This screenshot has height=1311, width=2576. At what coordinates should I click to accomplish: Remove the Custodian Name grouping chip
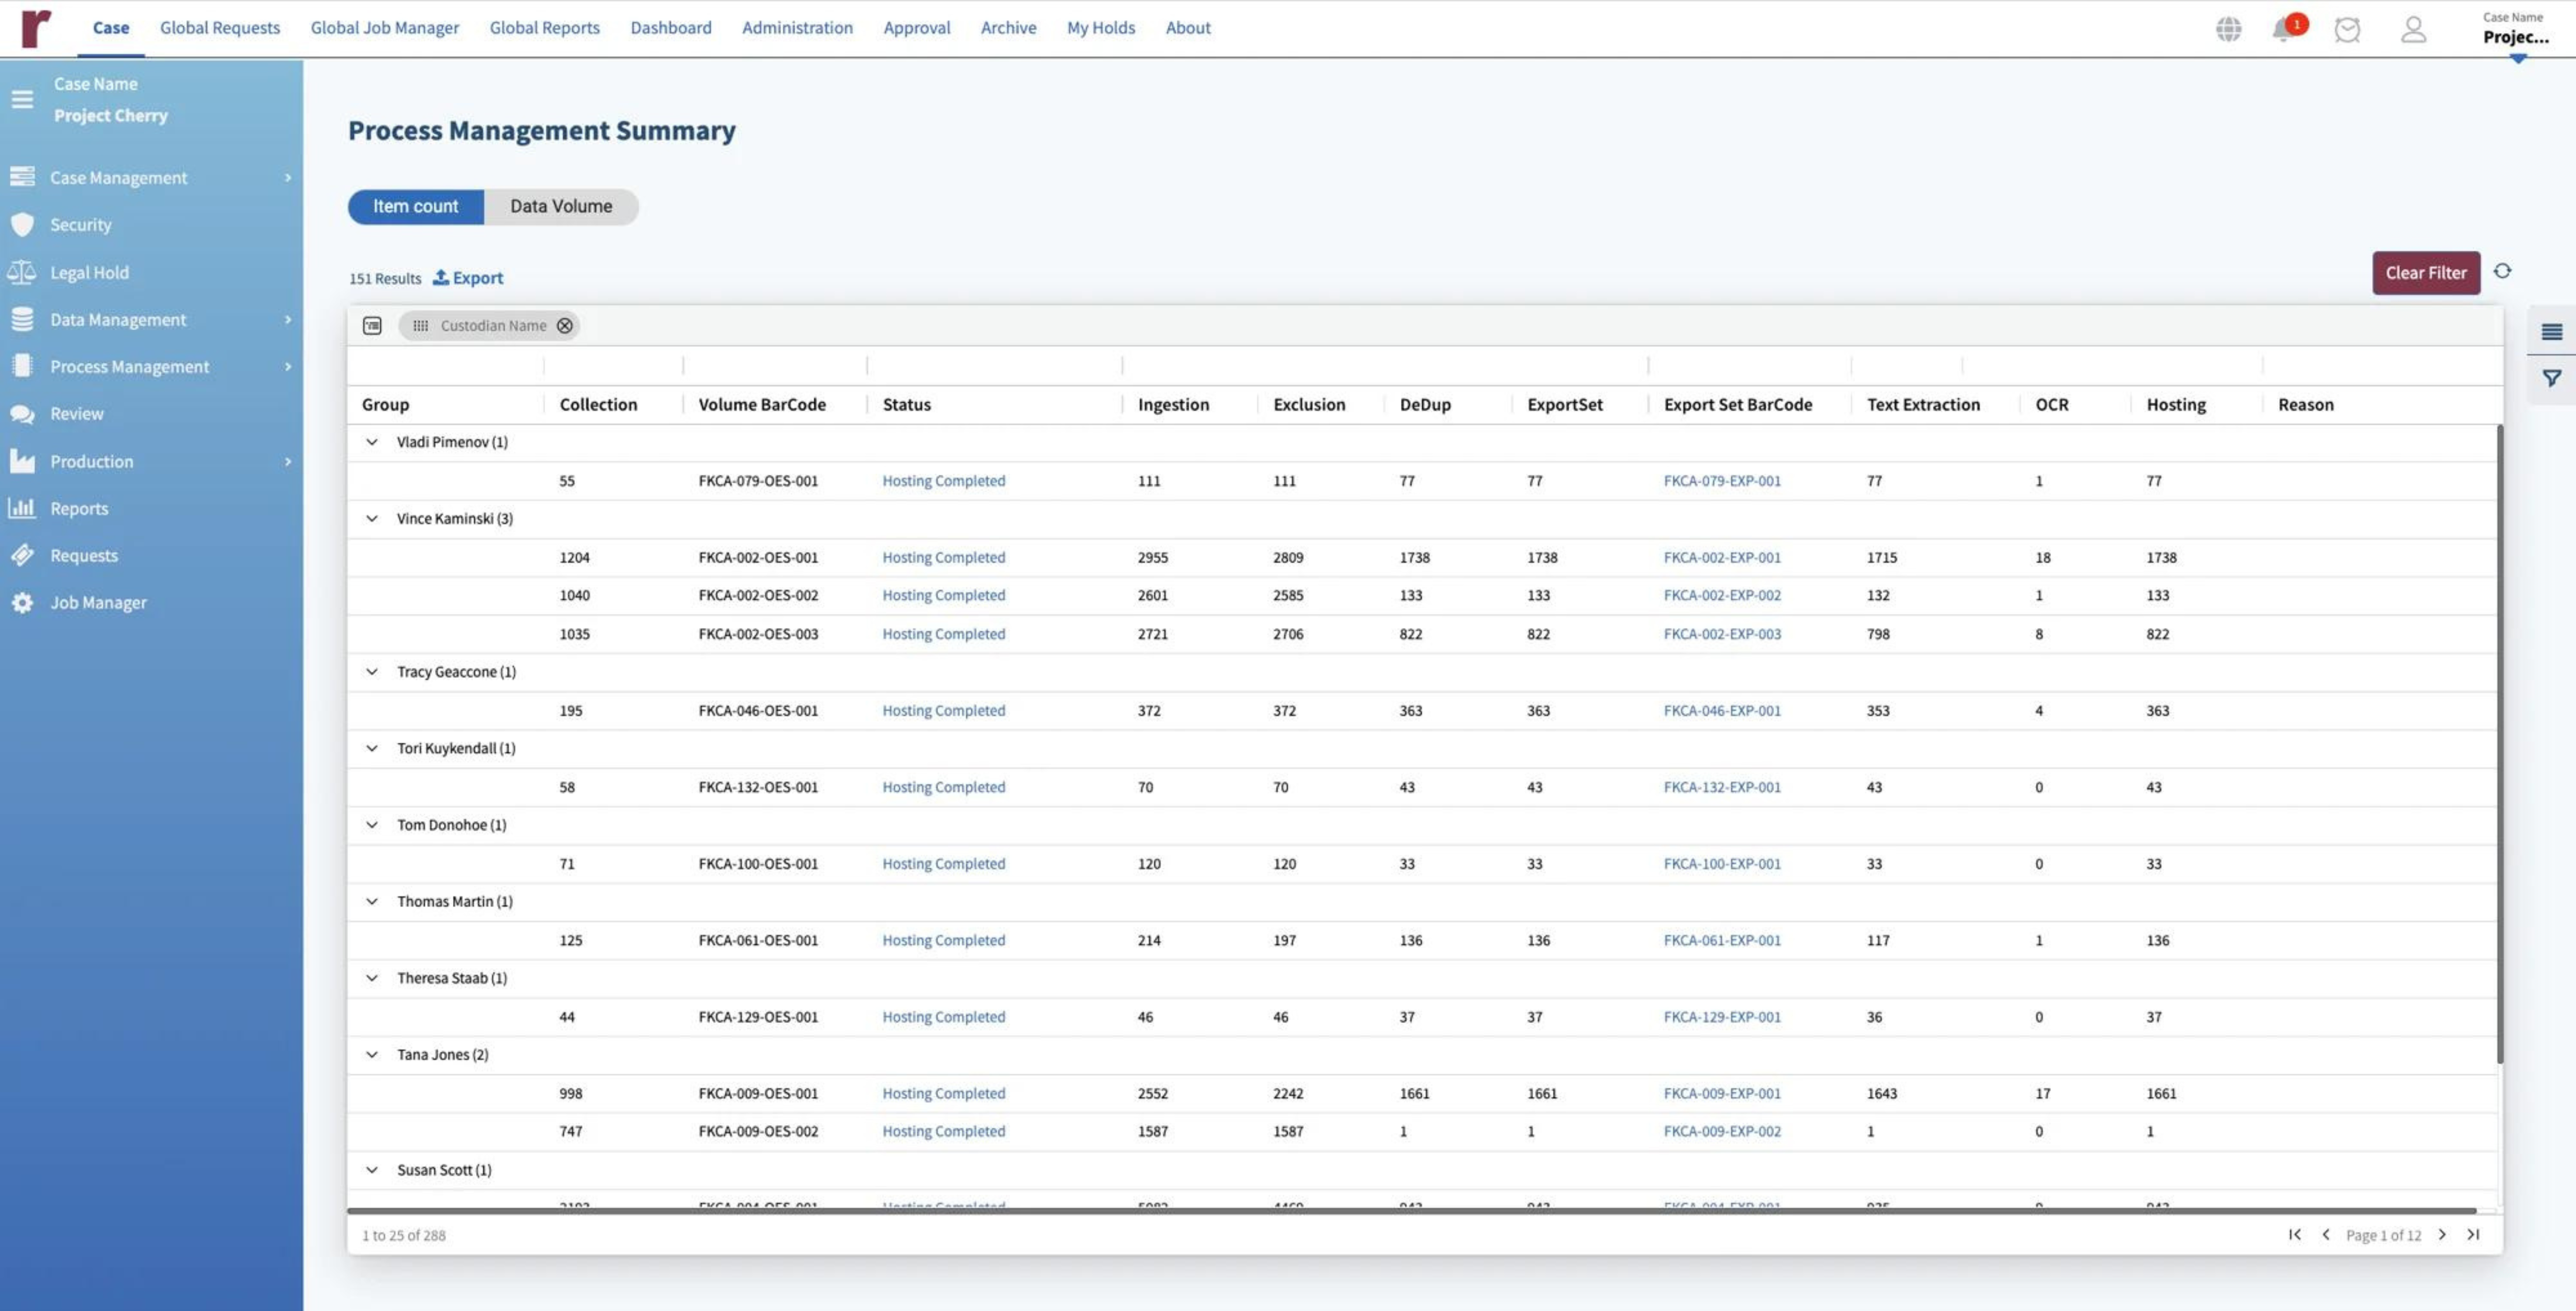pos(565,325)
